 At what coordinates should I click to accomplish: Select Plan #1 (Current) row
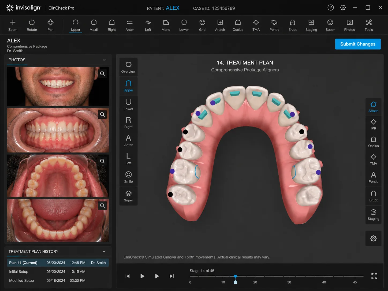click(58, 263)
